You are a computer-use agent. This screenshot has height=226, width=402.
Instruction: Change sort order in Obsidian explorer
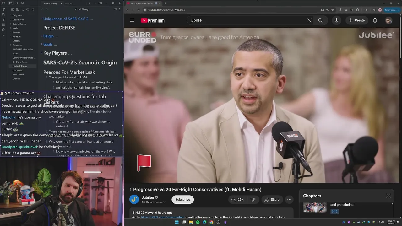point(23,9)
